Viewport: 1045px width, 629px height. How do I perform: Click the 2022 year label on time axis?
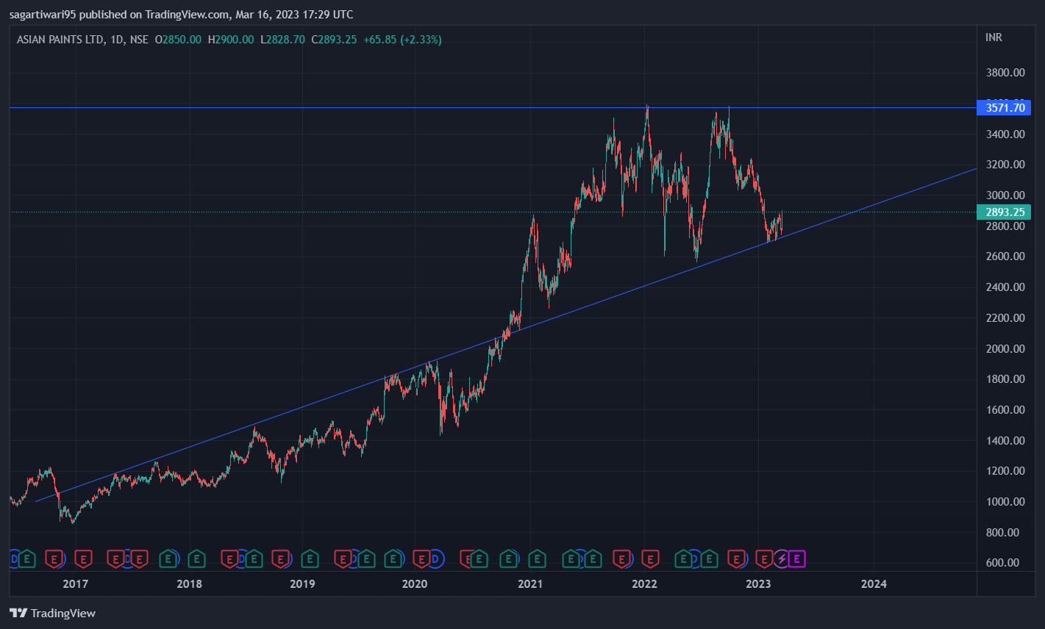[644, 584]
